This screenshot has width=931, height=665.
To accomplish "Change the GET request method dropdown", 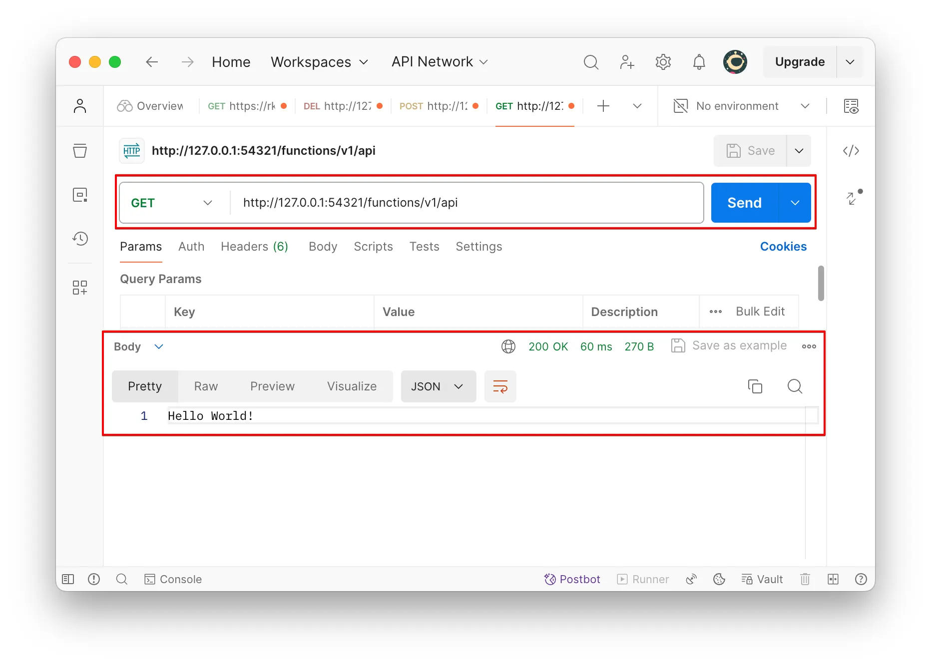I will 173,203.
